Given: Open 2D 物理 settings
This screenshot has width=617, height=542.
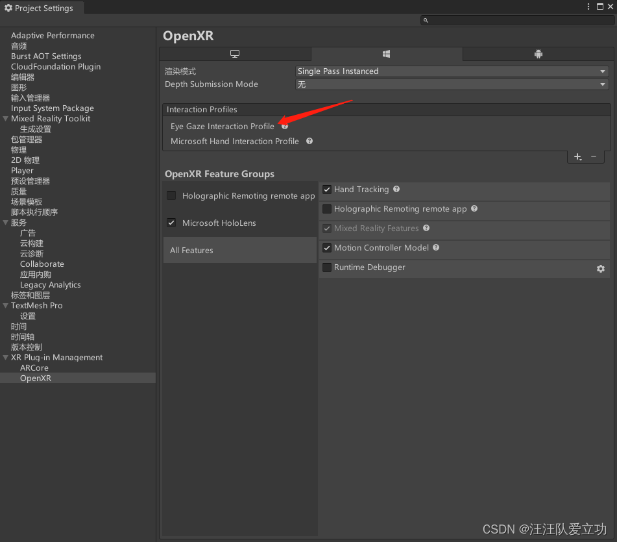Looking at the screenshot, I should pyautogui.click(x=25, y=160).
